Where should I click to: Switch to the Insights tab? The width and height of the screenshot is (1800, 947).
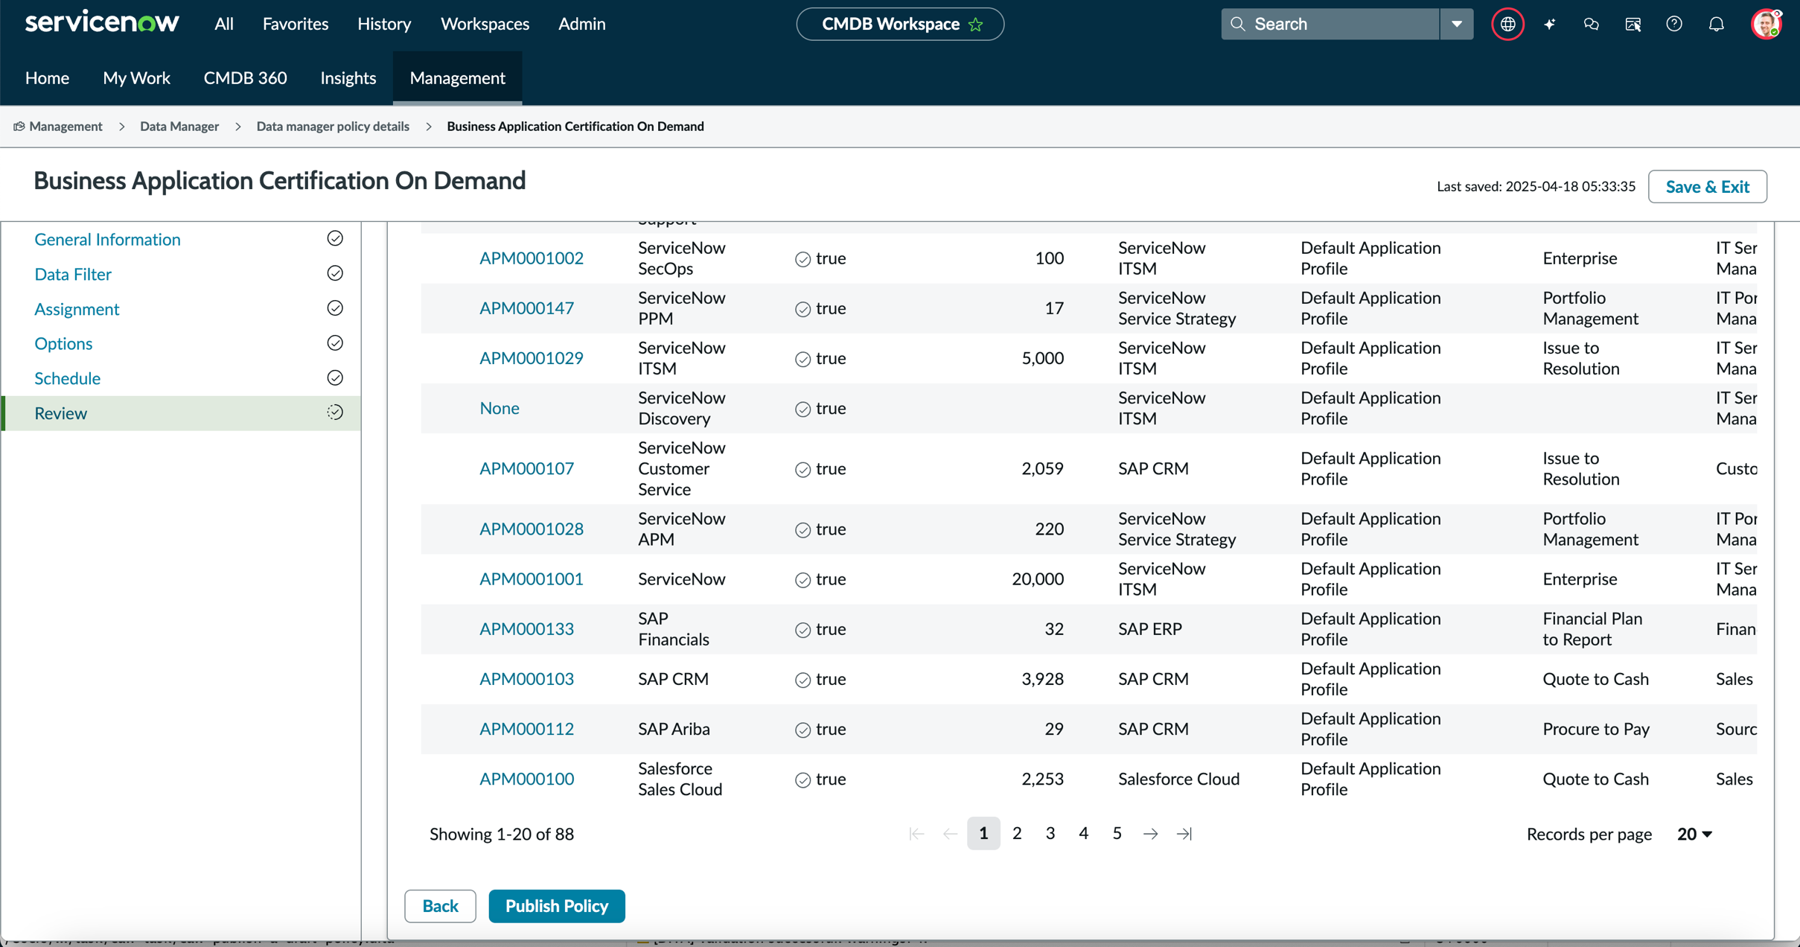(348, 77)
